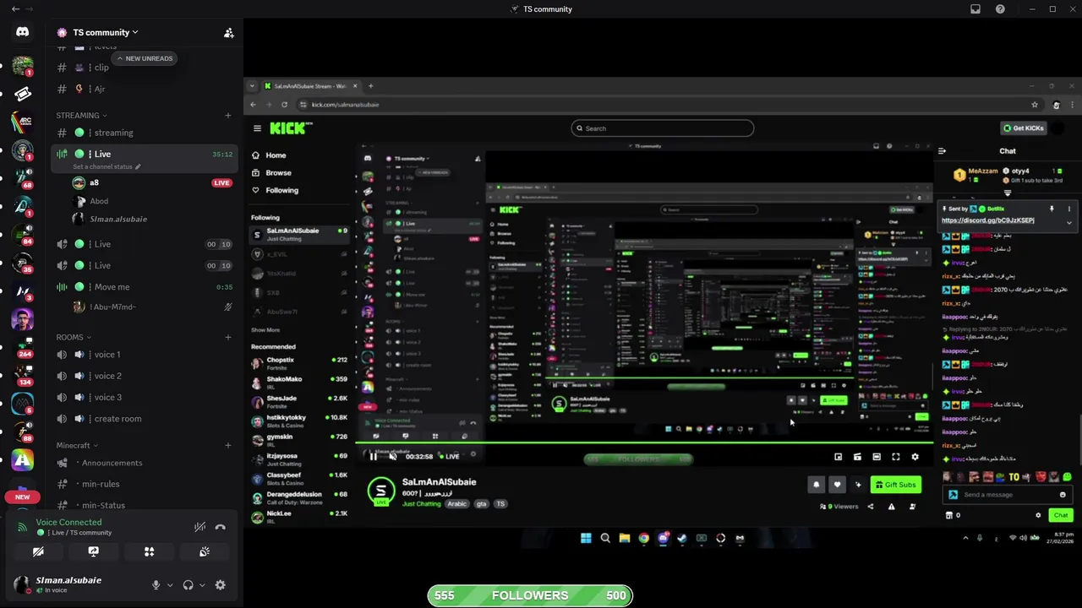Pause the Kick stream player
Viewport: 1082px width, 608px height.
coord(373,457)
